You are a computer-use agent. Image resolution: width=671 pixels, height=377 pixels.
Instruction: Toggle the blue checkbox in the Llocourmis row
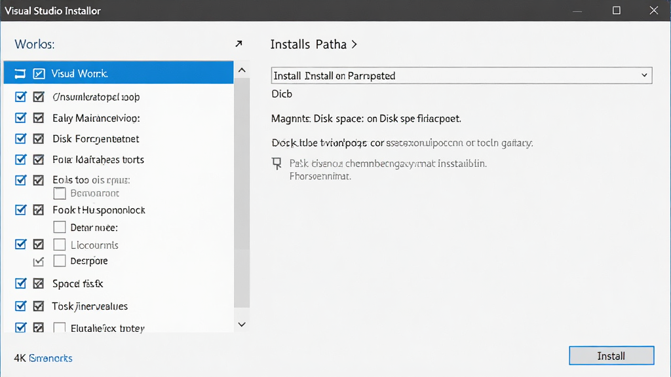(x=20, y=244)
